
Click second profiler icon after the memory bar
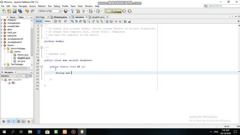tap(130, 11)
